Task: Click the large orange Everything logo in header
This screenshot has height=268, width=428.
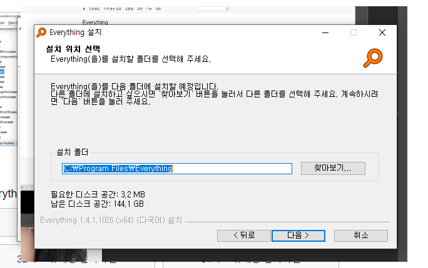Action: 373,58
